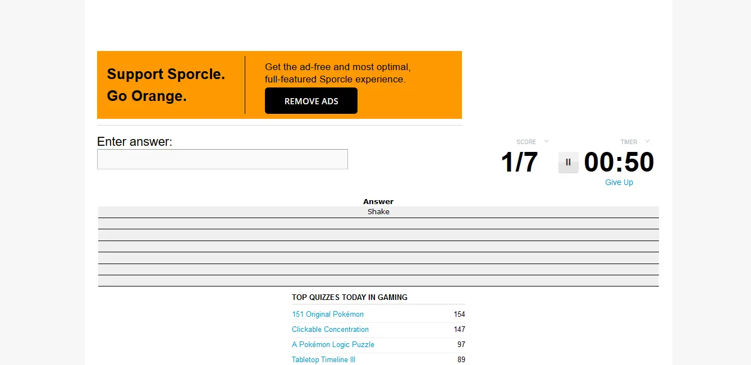Focus the Enter answer input field
Screen dimensions: 751x365
[x=222, y=159]
